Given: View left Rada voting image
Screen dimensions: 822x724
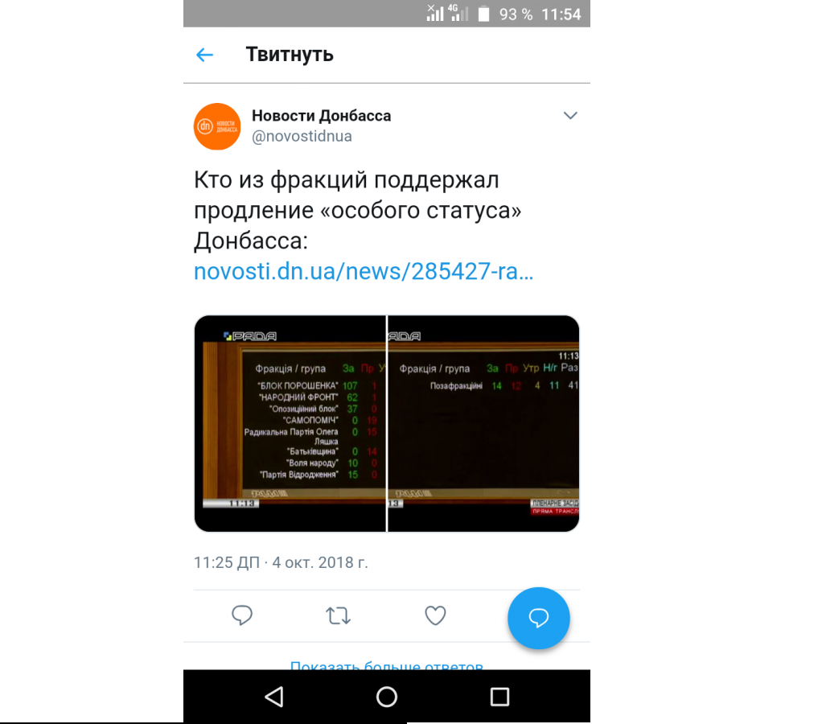Looking at the screenshot, I should (290, 424).
